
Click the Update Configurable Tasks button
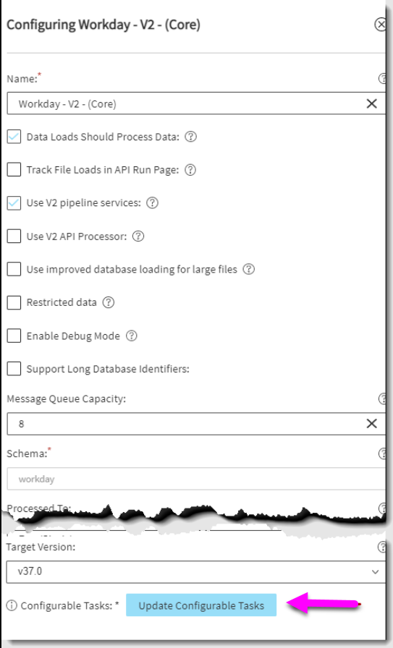(201, 605)
